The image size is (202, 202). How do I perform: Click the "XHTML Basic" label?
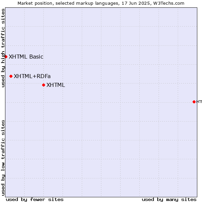[x=26, y=57]
